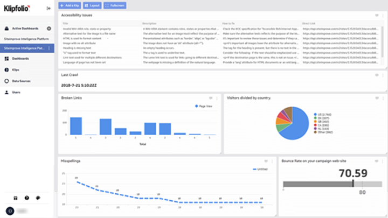Open the three-dot menu on Bounce Rate klip
The height and width of the screenshot is (218, 388).
pos(382,161)
